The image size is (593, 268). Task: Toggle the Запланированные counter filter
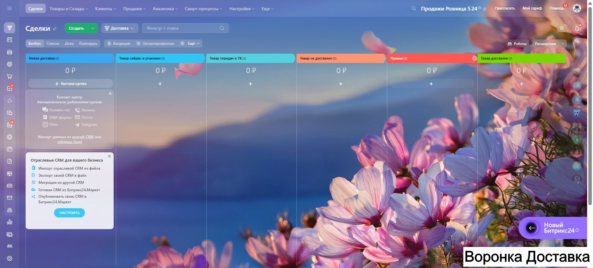155,43
